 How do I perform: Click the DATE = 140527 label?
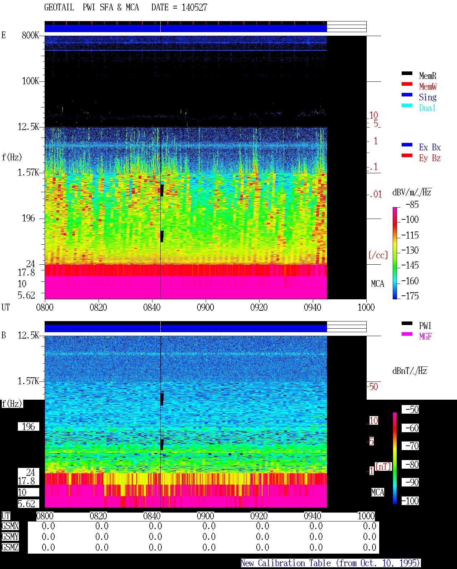point(179,8)
